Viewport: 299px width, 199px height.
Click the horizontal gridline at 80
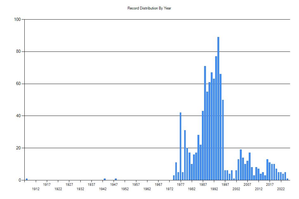127,51
